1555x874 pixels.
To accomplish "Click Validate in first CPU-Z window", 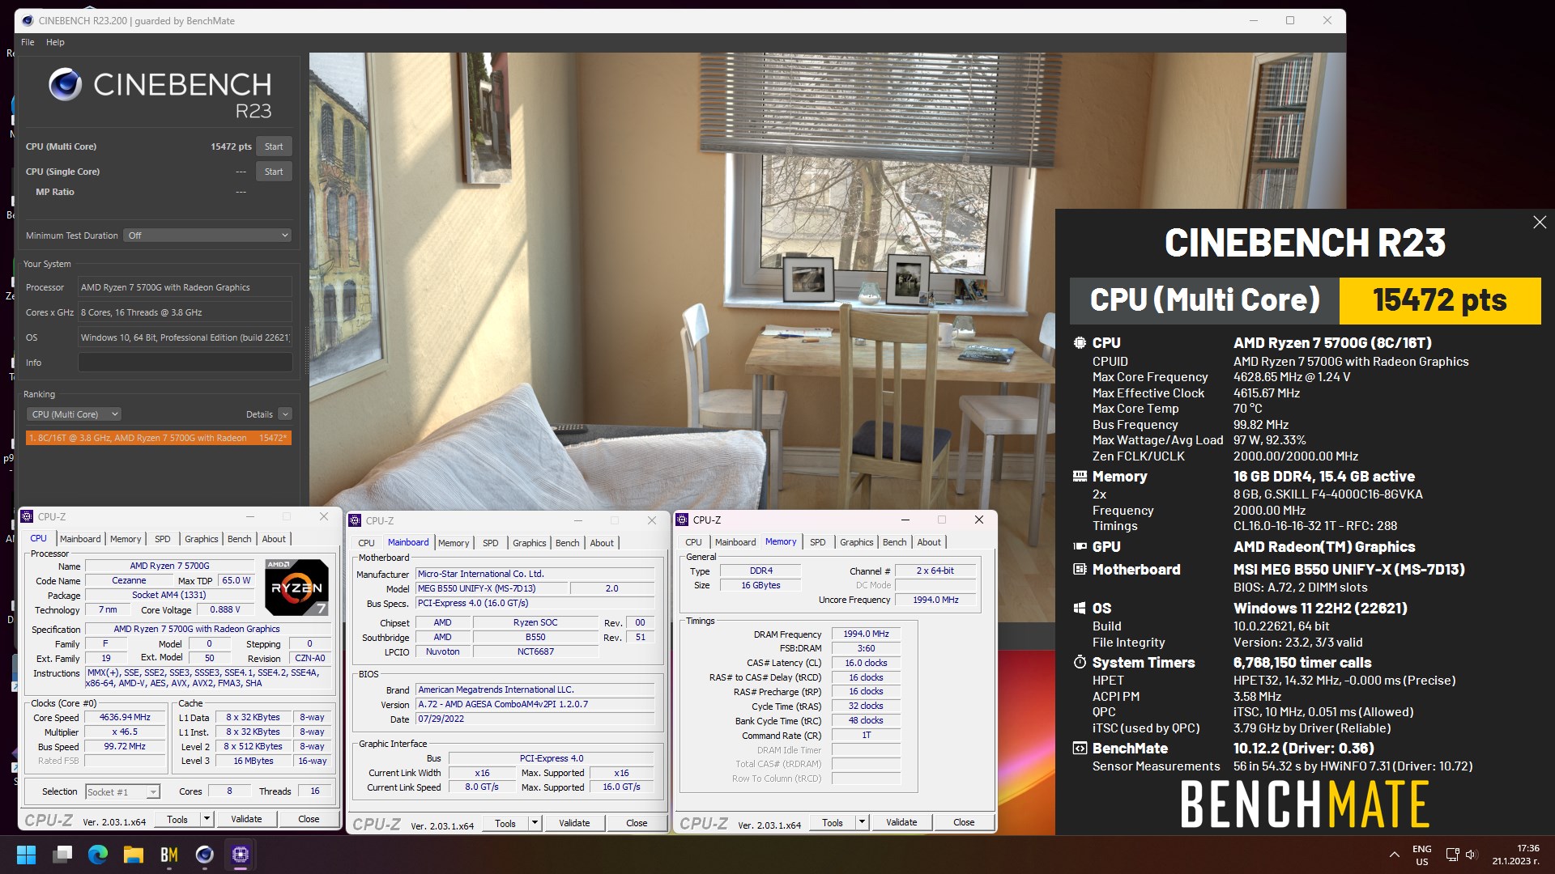I will pyautogui.click(x=246, y=819).
